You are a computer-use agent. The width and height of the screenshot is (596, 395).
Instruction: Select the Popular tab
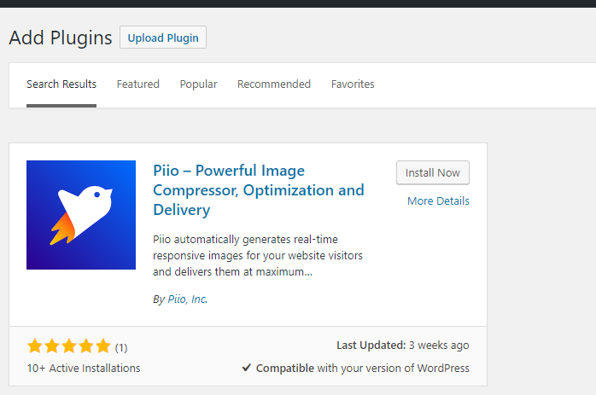click(x=198, y=84)
